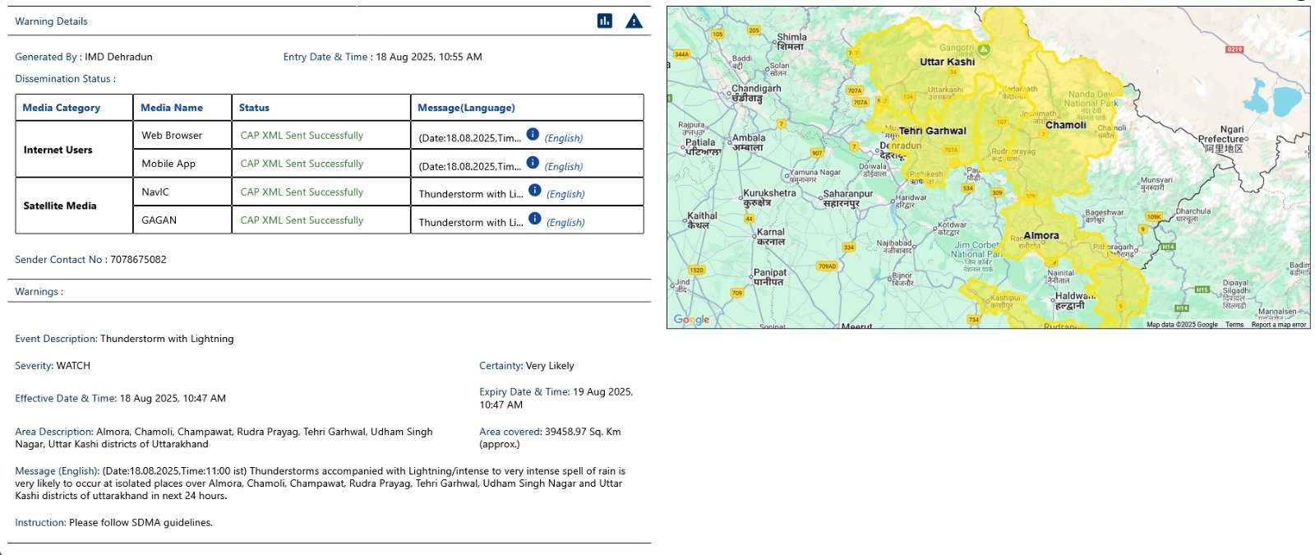Open info icon for Mobile App message
Image resolution: width=1315 pixels, height=555 pixels.
pyautogui.click(x=533, y=162)
